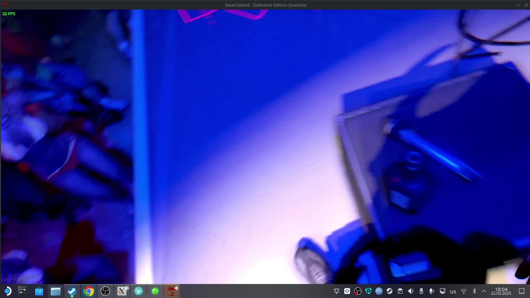Select the X11 app playing audio in taskbar
This screenshot has height=298, width=530.
[x=122, y=291]
